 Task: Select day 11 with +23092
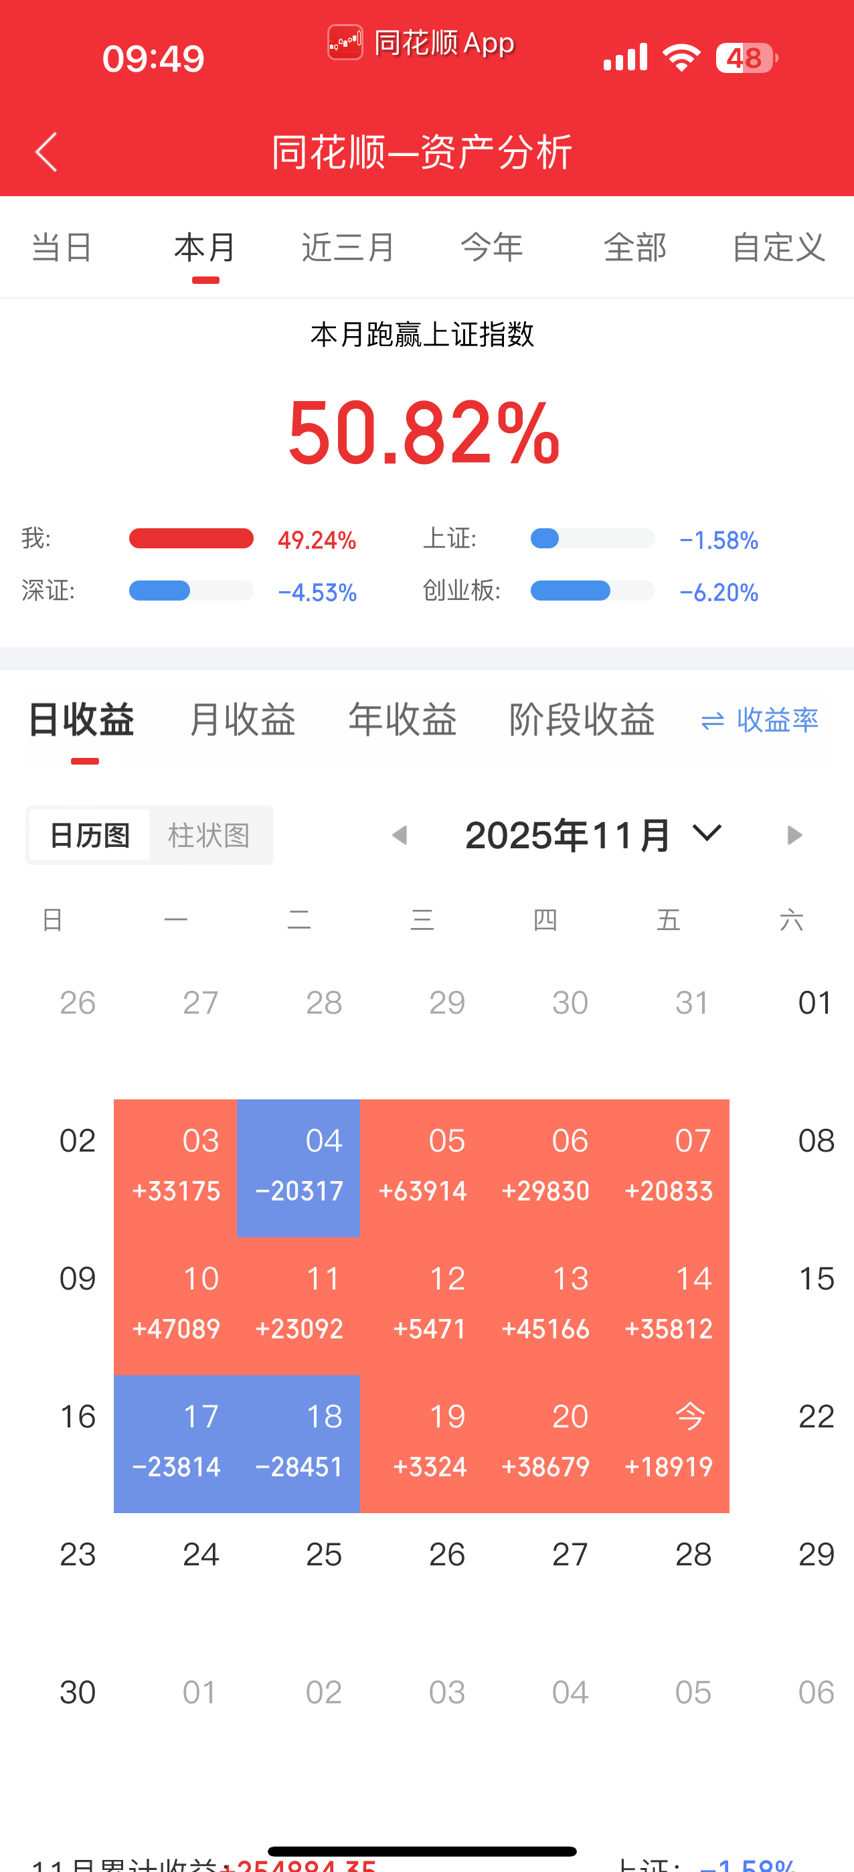[298, 1306]
